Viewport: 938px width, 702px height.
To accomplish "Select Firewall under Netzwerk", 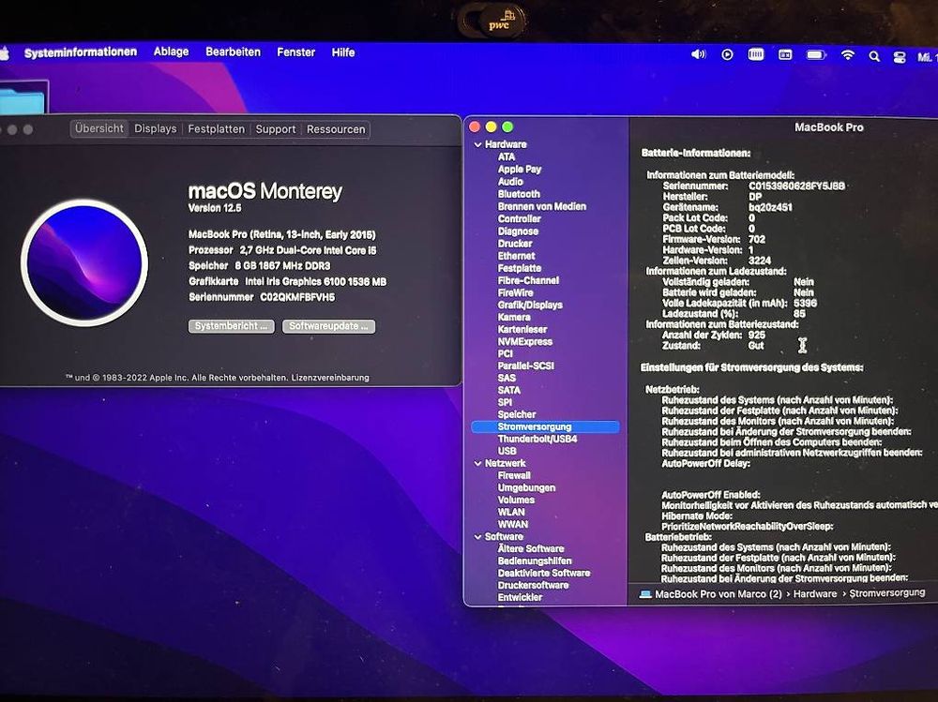I will 514,475.
